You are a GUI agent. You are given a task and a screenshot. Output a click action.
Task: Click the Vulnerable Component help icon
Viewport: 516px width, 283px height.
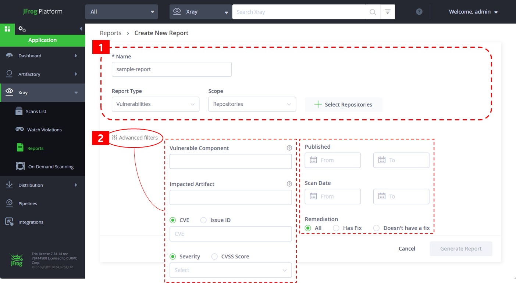[x=289, y=148]
